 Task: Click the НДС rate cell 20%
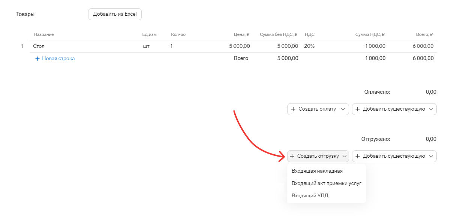(309, 46)
